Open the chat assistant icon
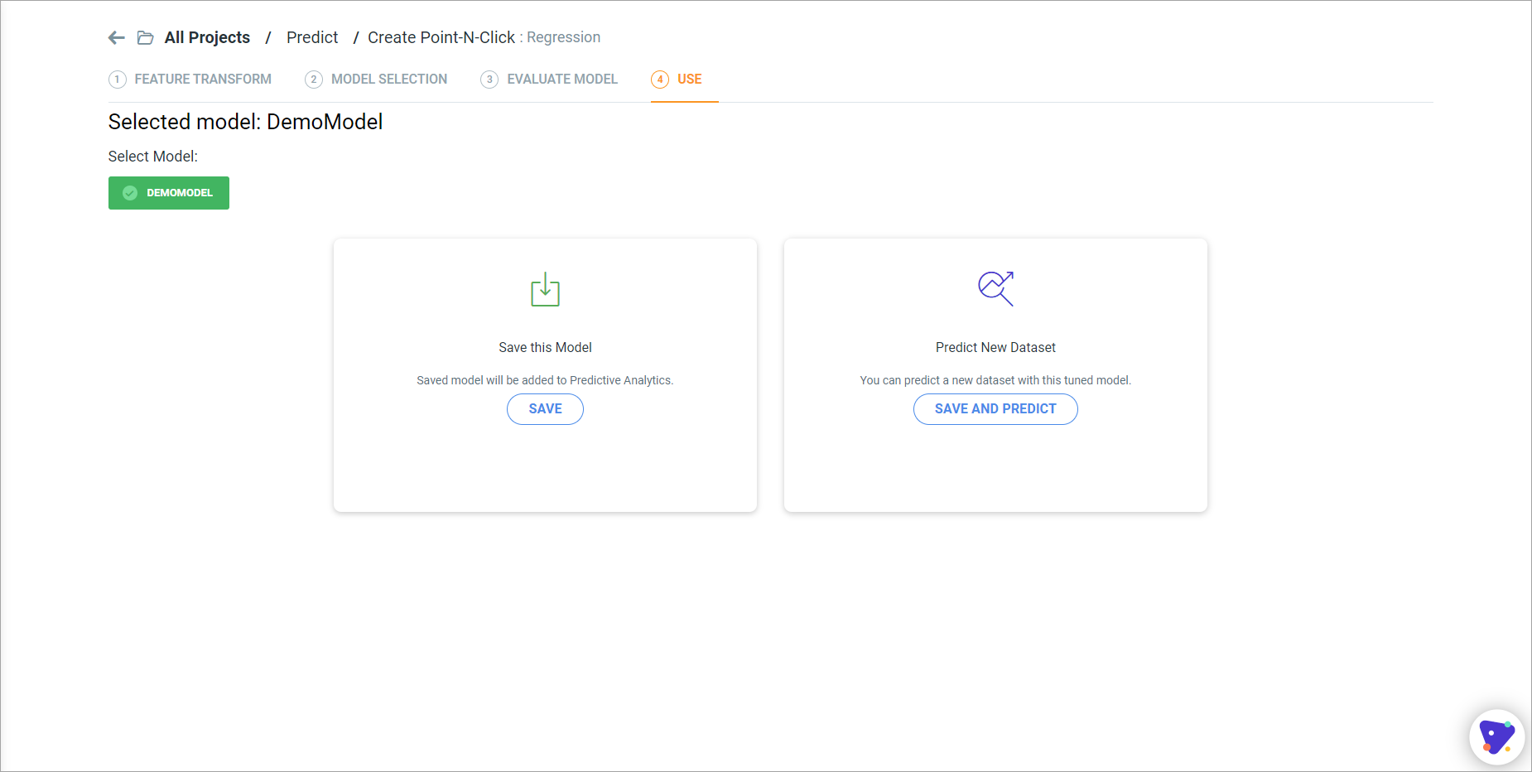Screen dimensions: 1532x772 pyautogui.click(x=1497, y=736)
